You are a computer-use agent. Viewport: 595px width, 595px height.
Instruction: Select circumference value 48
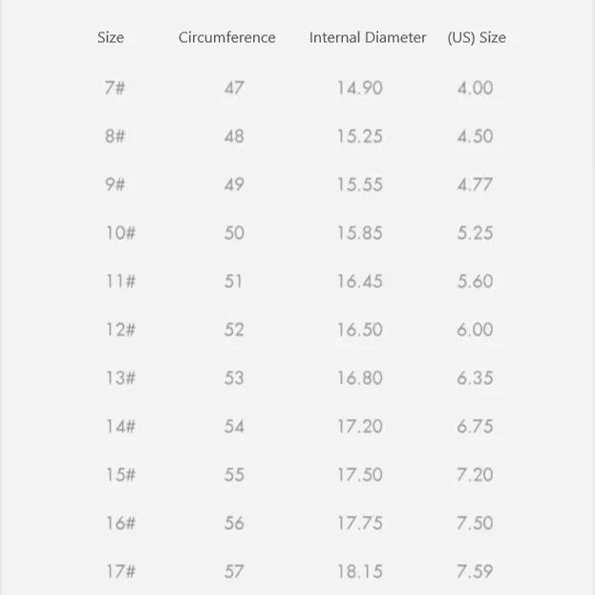[x=234, y=137]
